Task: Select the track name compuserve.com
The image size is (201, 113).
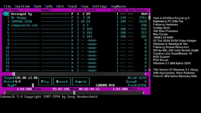Action: click(24, 25)
